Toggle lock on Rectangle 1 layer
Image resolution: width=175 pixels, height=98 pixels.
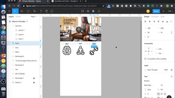(34, 78)
